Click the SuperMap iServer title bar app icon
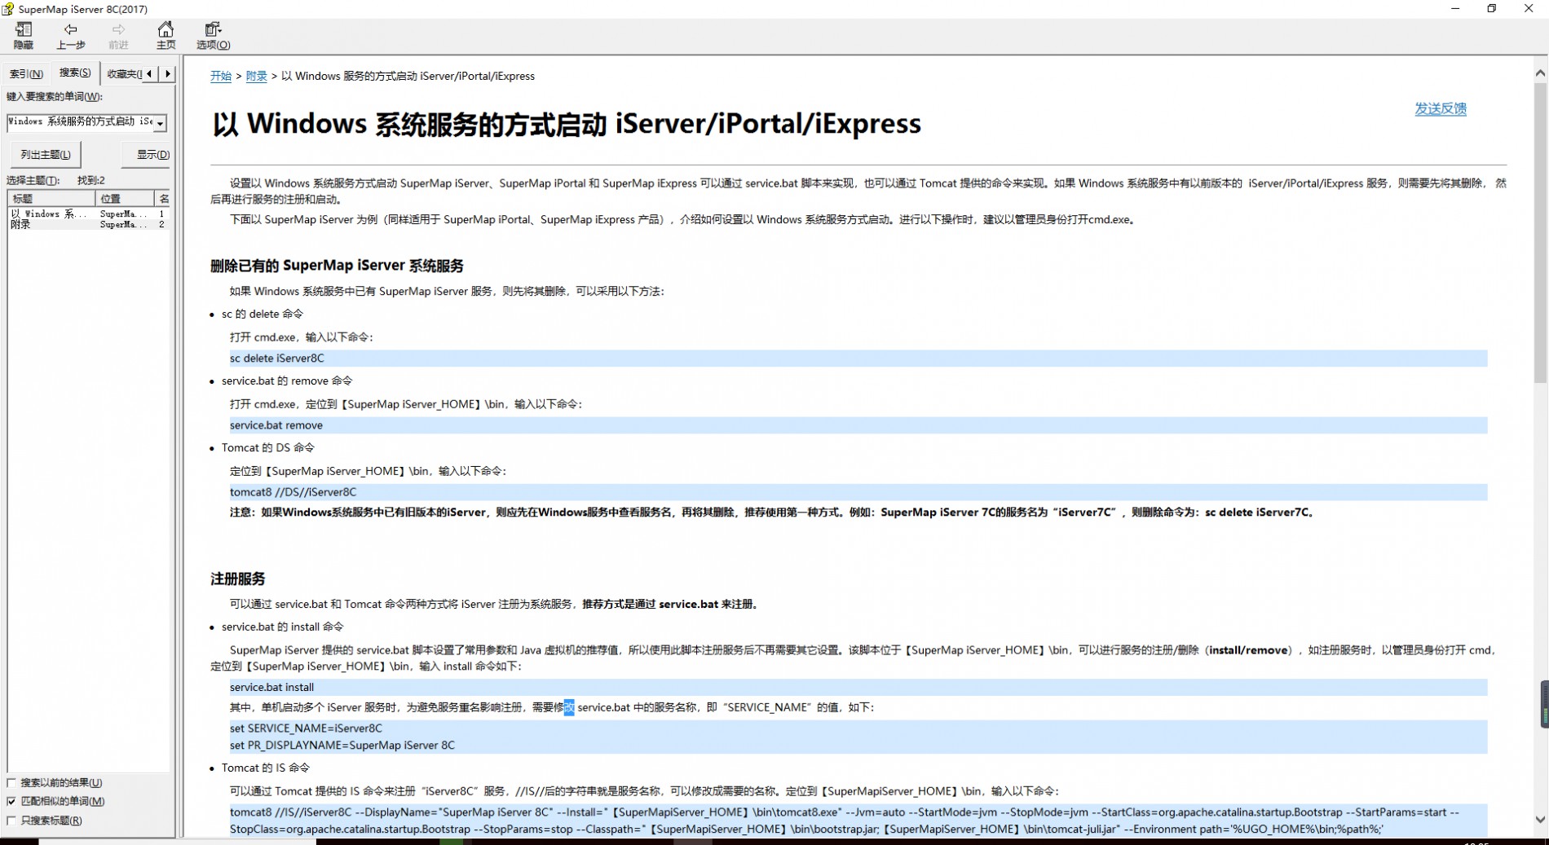This screenshot has height=845, width=1549. (8, 9)
